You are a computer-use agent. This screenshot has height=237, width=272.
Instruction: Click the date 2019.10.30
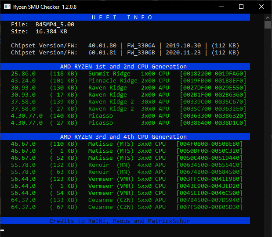[x=183, y=45]
